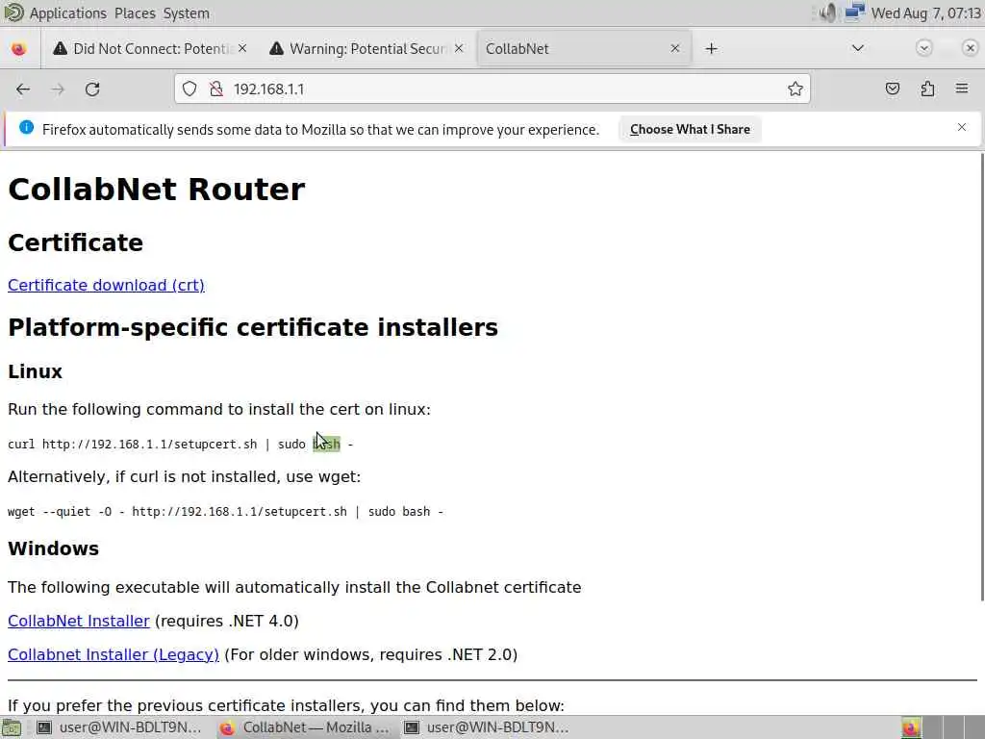Open the Places menu
Screen dimensions: 985x739
click(x=135, y=13)
